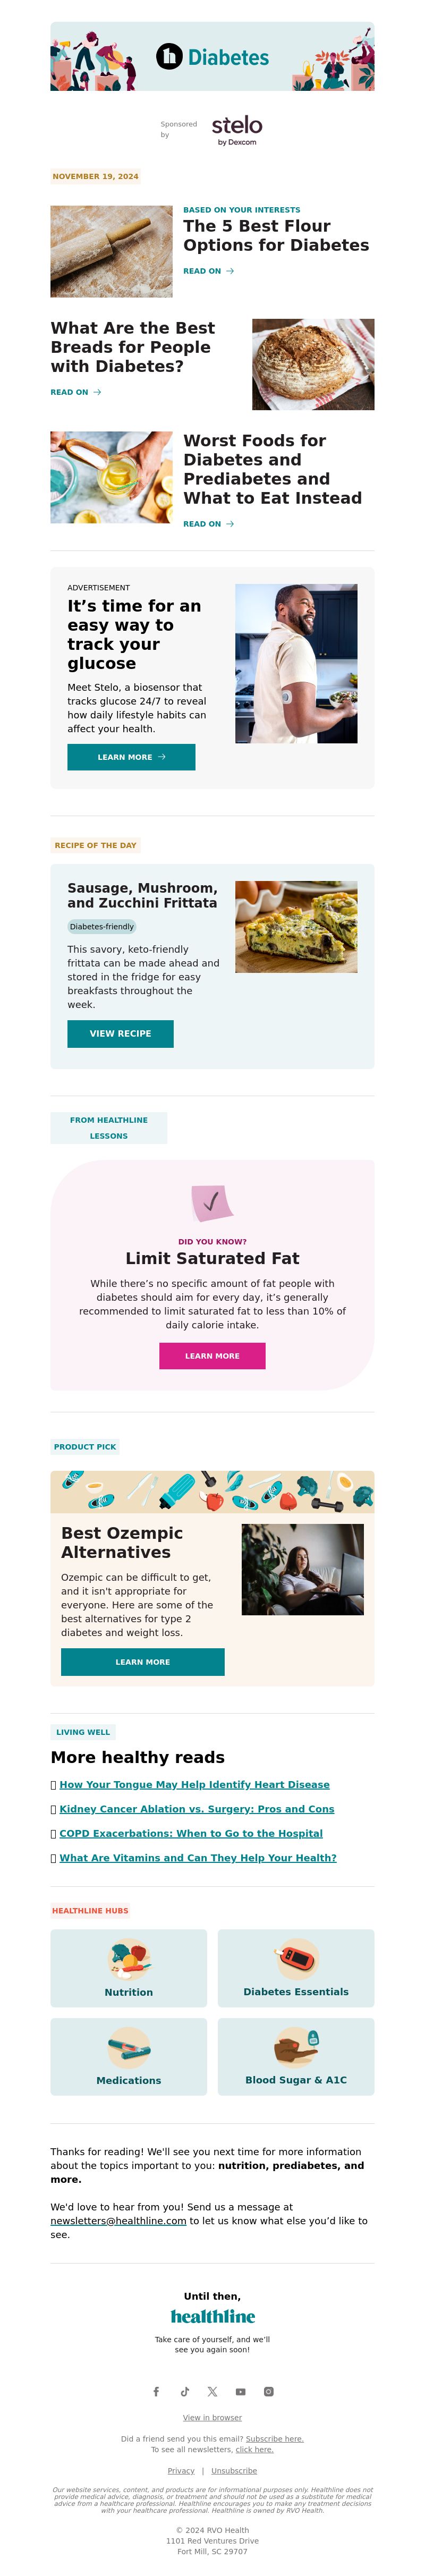This screenshot has height=2576, width=425.
Task: Open the Facebook icon in footer
Action: tap(156, 2391)
